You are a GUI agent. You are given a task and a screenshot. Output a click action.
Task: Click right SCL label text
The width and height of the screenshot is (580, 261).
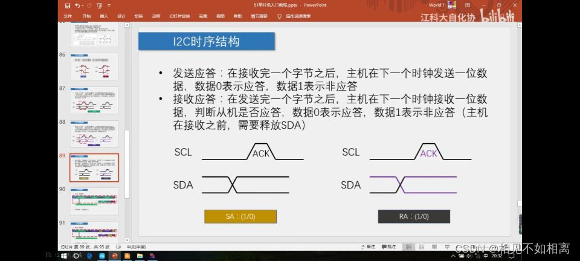(350, 152)
